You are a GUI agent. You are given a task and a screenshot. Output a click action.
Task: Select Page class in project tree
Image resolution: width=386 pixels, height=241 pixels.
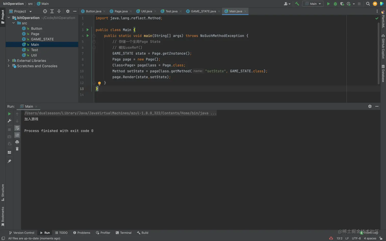[x=35, y=34]
